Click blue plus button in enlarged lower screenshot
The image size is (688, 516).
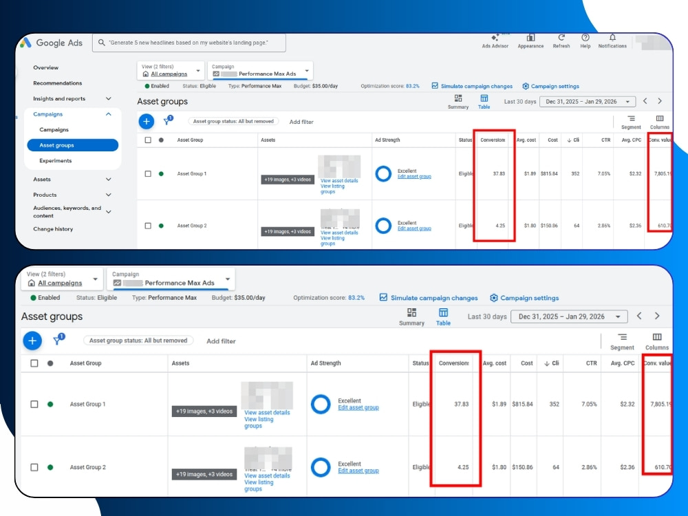coord(32,341)
